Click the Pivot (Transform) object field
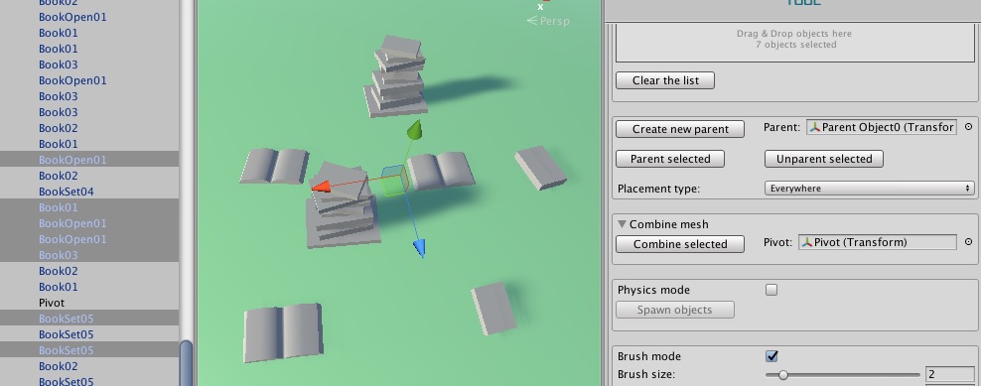 [877, 242]
